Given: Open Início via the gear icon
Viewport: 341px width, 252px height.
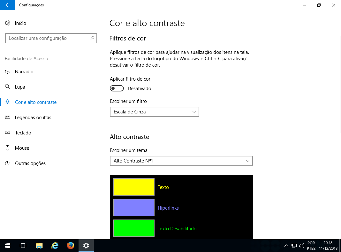Looking at the screenshot, I should (x=8, y=23).
